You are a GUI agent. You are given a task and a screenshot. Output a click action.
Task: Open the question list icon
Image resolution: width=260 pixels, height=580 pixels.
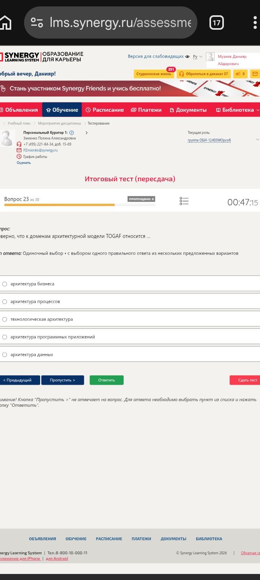coord(184,201)
